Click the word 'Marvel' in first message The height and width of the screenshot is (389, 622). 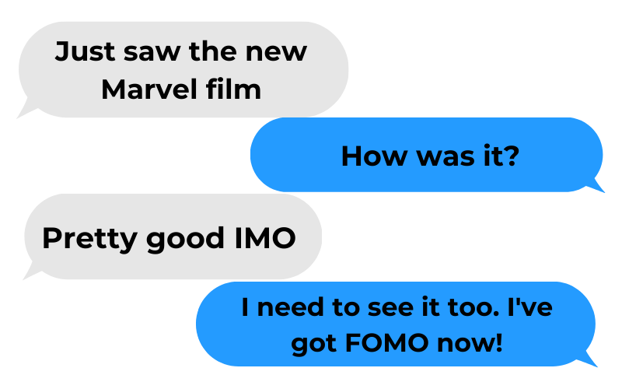pos(149,89)
